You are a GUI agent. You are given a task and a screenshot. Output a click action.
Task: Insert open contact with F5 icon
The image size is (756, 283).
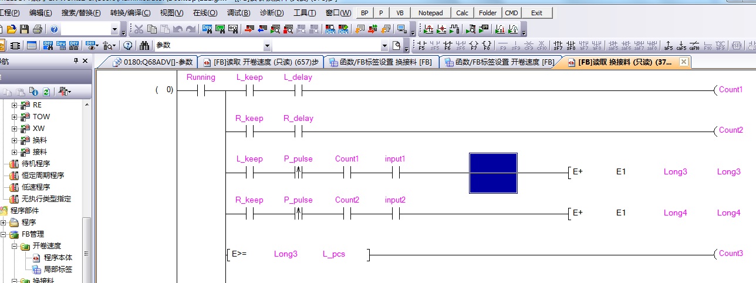click(421, 46)
